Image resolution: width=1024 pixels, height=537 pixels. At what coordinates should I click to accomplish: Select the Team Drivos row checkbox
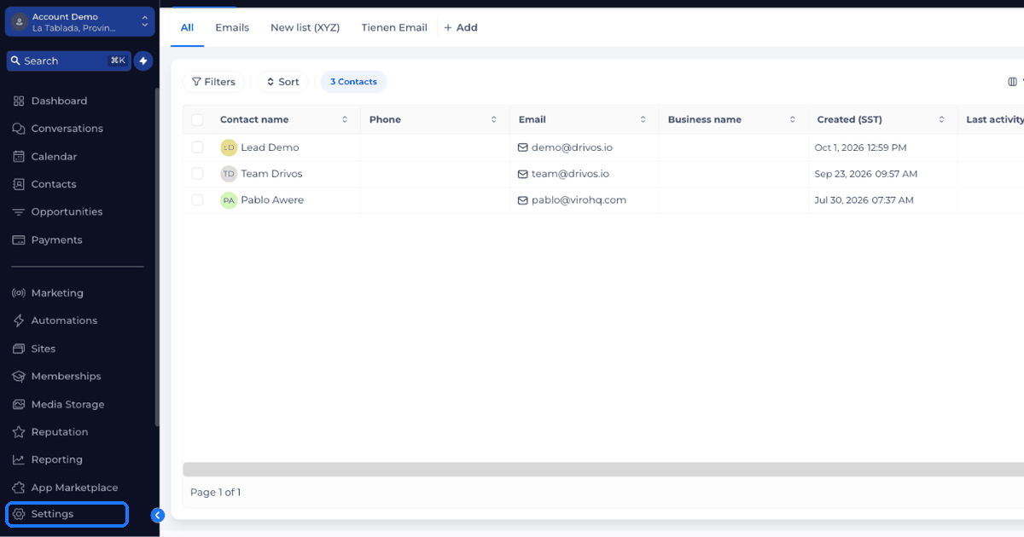(198, 174)
